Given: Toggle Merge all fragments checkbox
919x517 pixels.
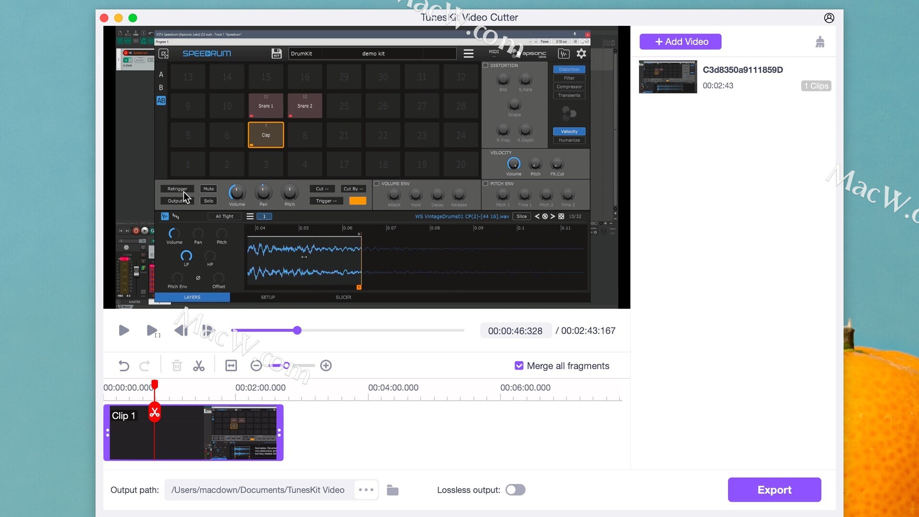Looking at the screenshot, I should [x=519, y=366].
